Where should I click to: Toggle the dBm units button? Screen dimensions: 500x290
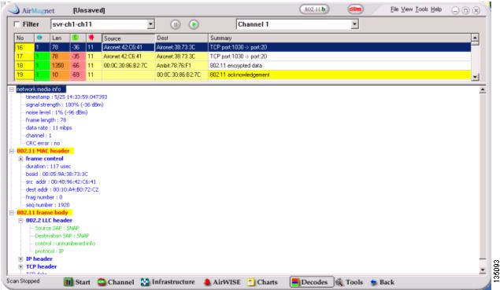(355, 9)
